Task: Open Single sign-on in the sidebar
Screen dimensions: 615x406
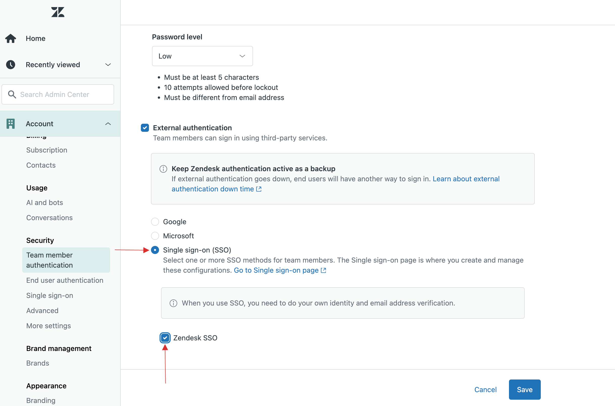Action: (50, 295)
